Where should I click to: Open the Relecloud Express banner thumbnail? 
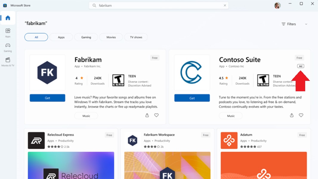(71, 165)
